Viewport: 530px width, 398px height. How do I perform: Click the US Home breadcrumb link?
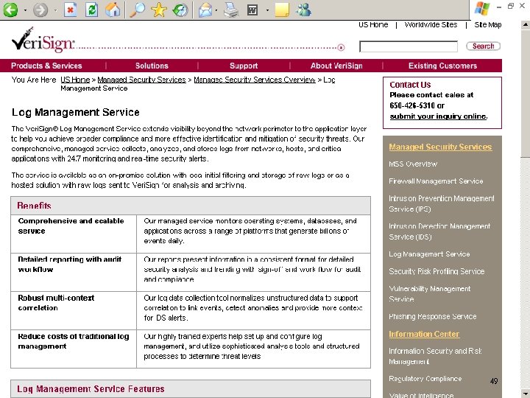coord(75,80)
